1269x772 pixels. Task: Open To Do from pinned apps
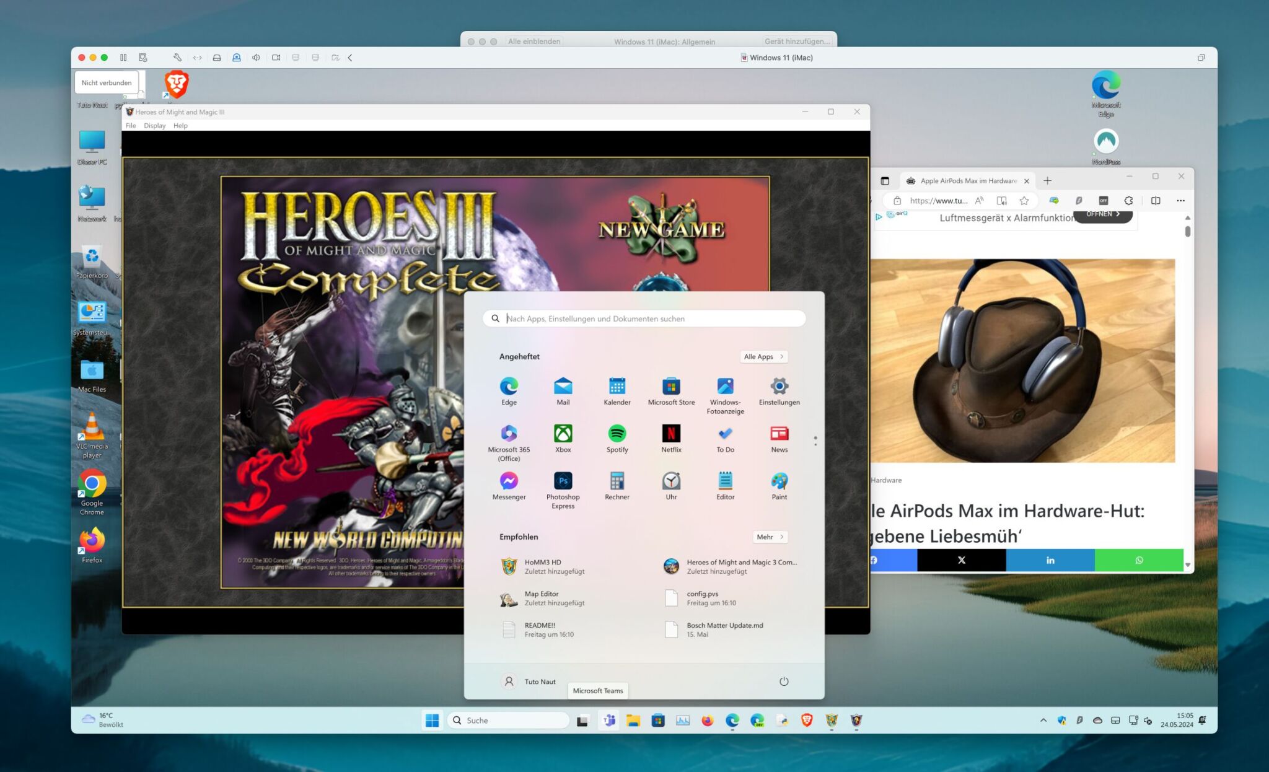725,439
